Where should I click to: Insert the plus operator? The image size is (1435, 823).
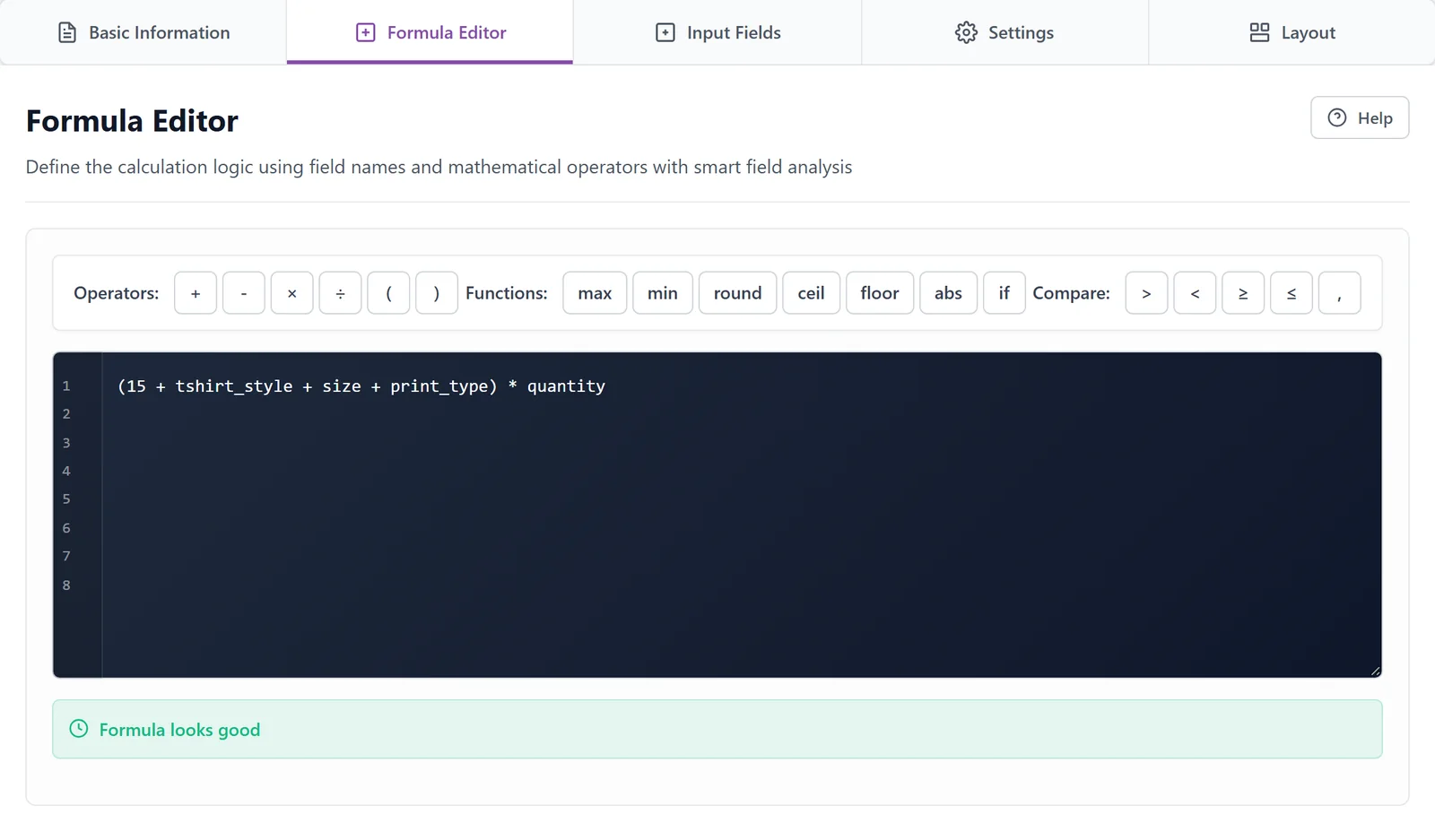point(196,293)
